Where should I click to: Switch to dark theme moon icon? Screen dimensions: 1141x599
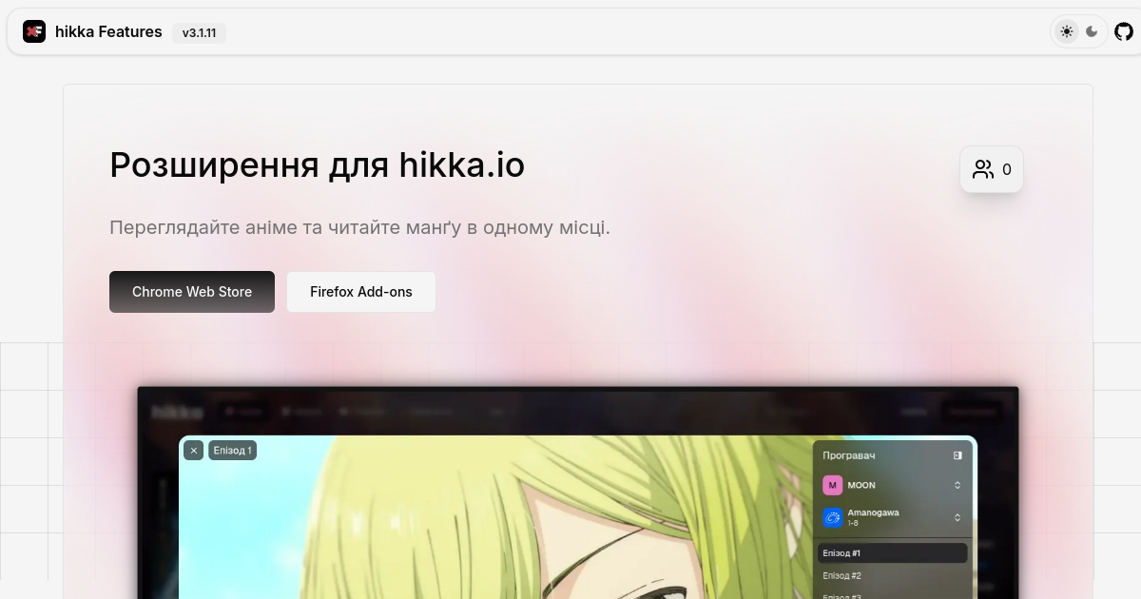1092,31
